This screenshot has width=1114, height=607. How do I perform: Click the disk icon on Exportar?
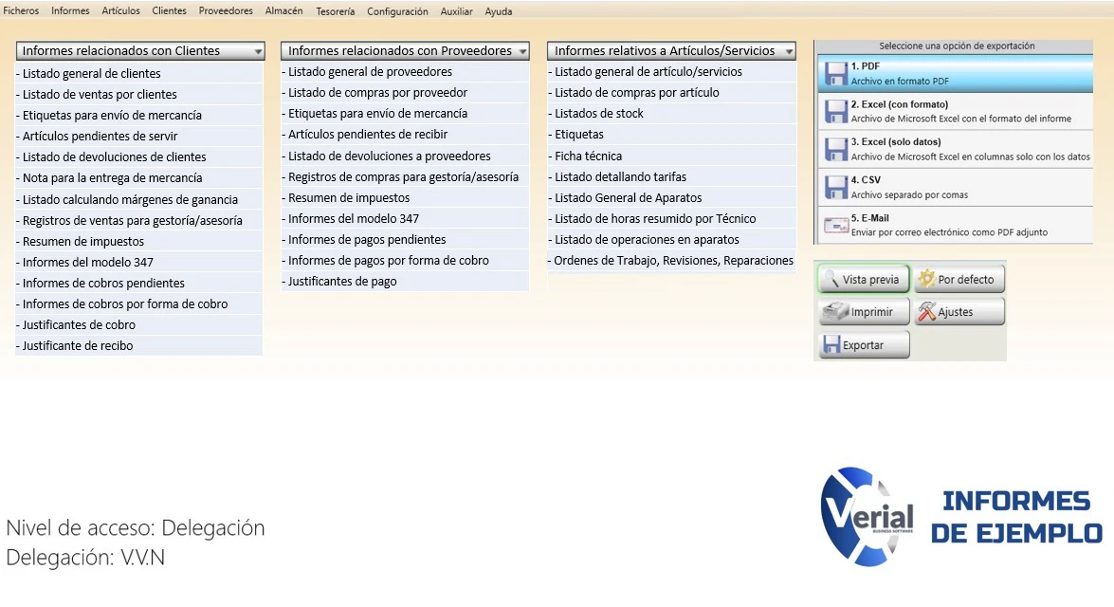coord(831,344)
